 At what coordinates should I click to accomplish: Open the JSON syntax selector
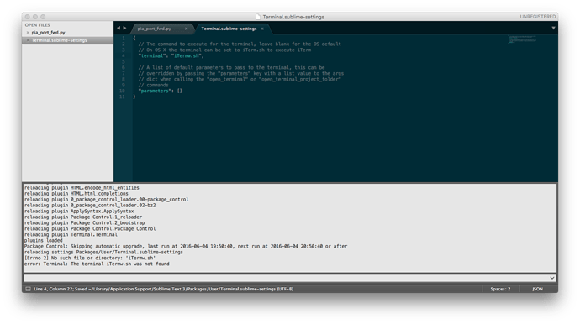(x=537, y=289)
